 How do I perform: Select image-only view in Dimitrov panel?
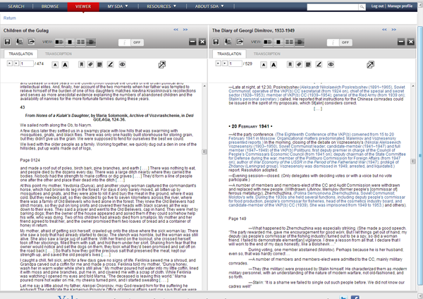(278, 42)
